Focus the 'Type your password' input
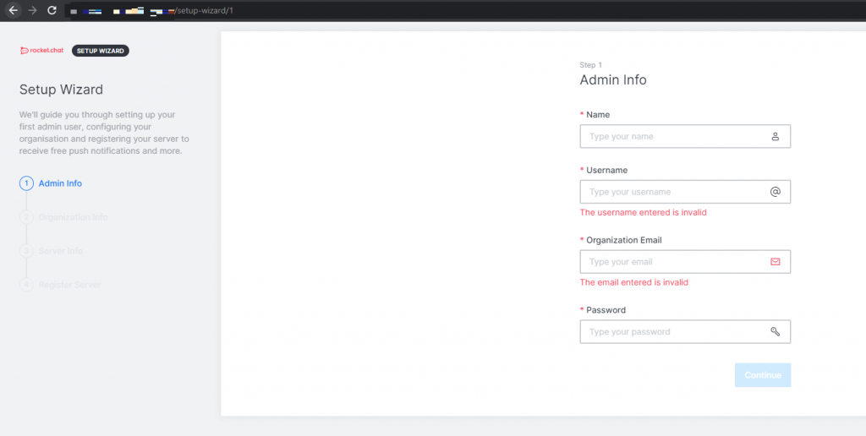The width and height of the screenshot is (866, 436). pos(685,332)
